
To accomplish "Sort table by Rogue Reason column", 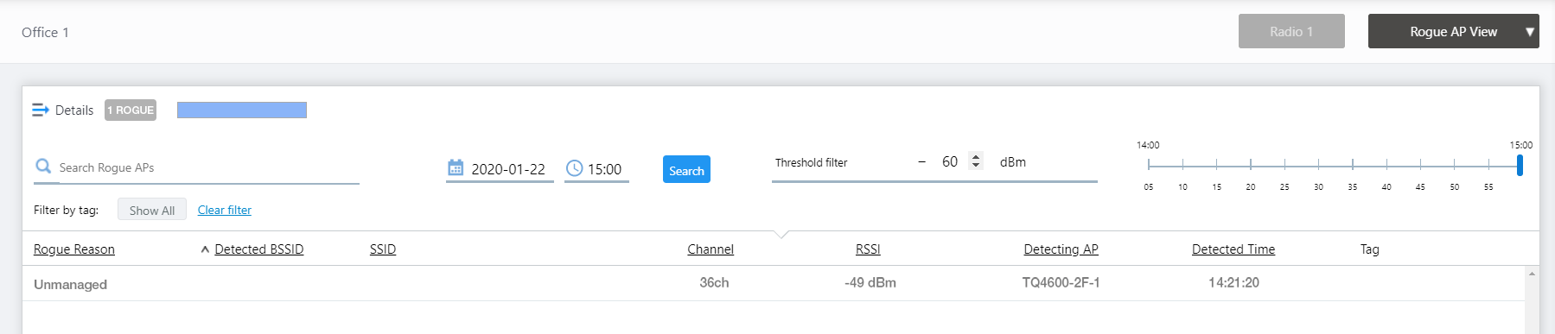I will 74,249.
